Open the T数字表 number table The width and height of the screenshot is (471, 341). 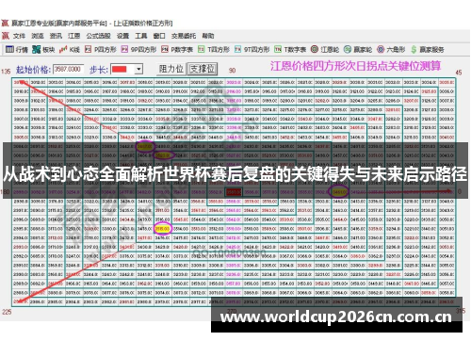[290, 49]
